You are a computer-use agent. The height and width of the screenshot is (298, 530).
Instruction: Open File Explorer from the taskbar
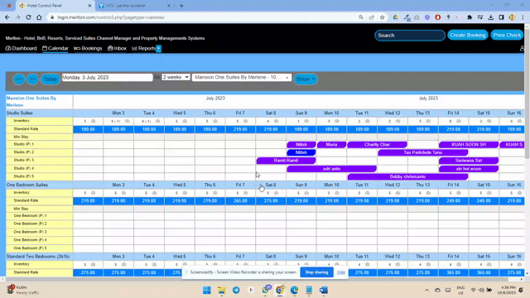(221, 290)
